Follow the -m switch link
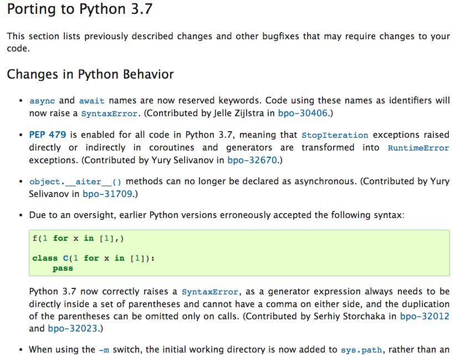This screenshot has width=455, height=357. point(104,350)
